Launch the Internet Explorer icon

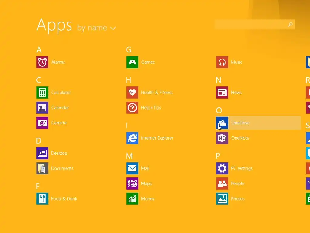point(132,138)
